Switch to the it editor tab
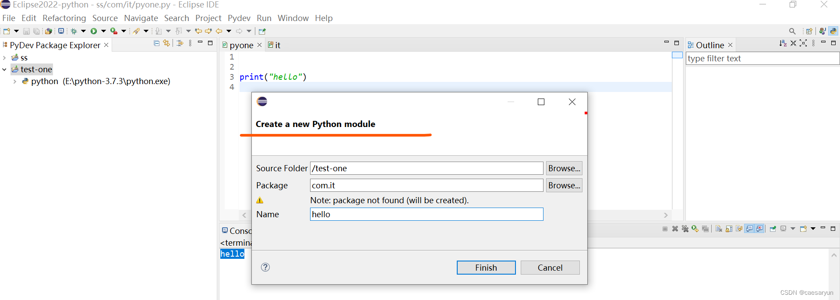Viewport: 840px width, 300px height. tap(274, 45)
